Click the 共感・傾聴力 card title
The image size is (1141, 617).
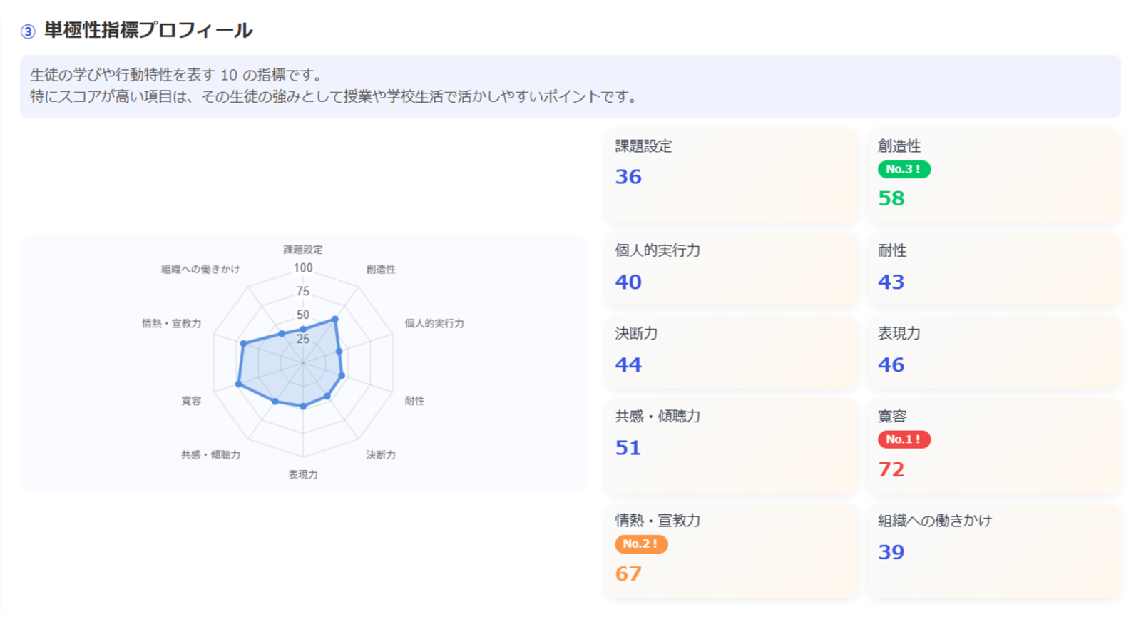pyautogui.click(x=658, y=416)
